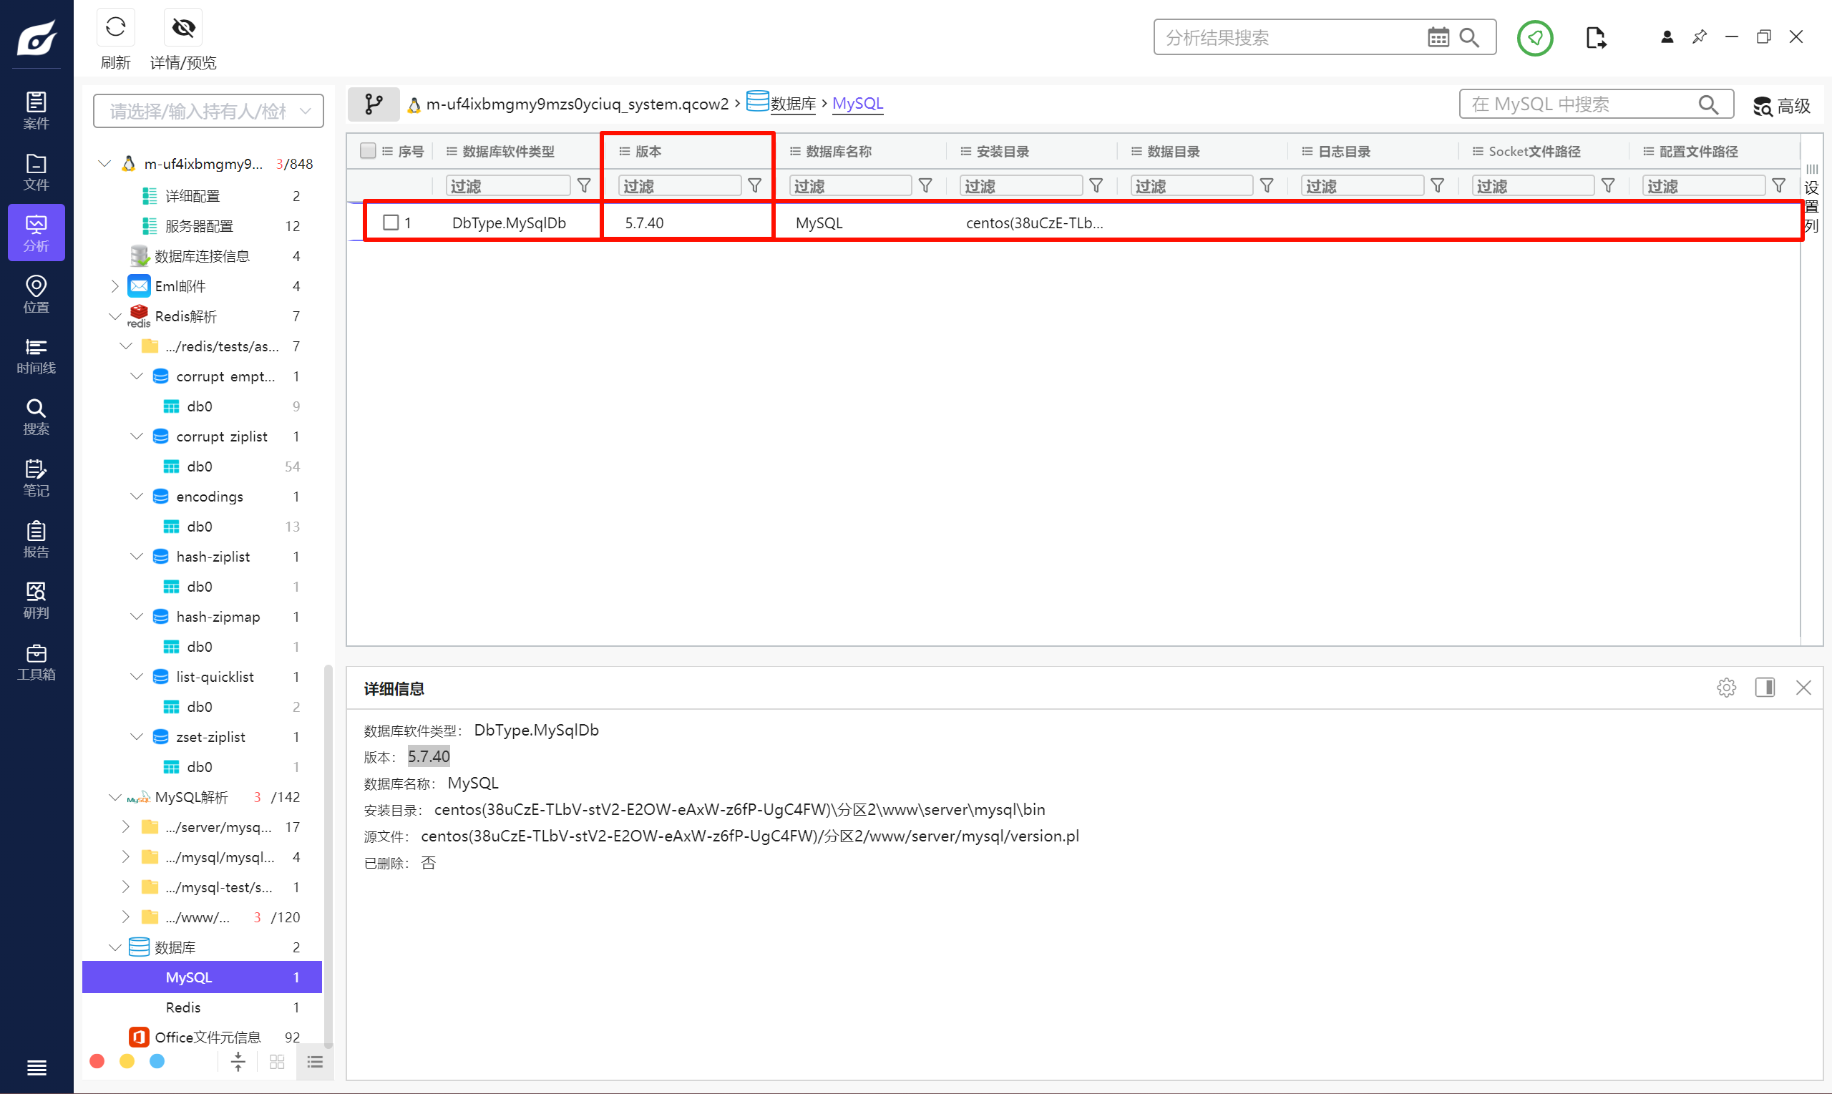This screenshot has height=1094, width=1832.
Task: Collapse the 数据库 tree node
Action: point(115,947)
